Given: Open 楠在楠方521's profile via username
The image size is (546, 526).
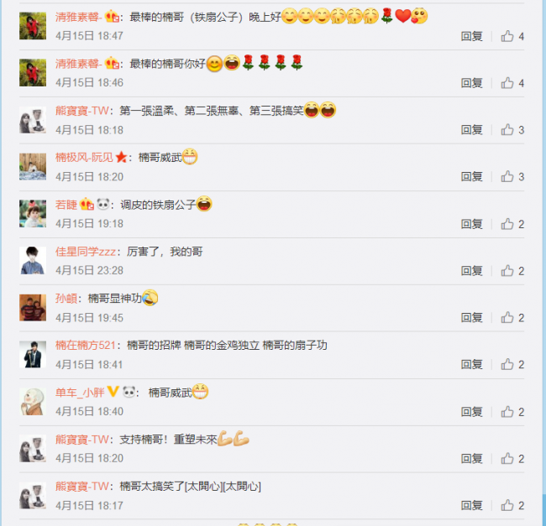Looking at the screenshot, I should click(x=86, y=346).
